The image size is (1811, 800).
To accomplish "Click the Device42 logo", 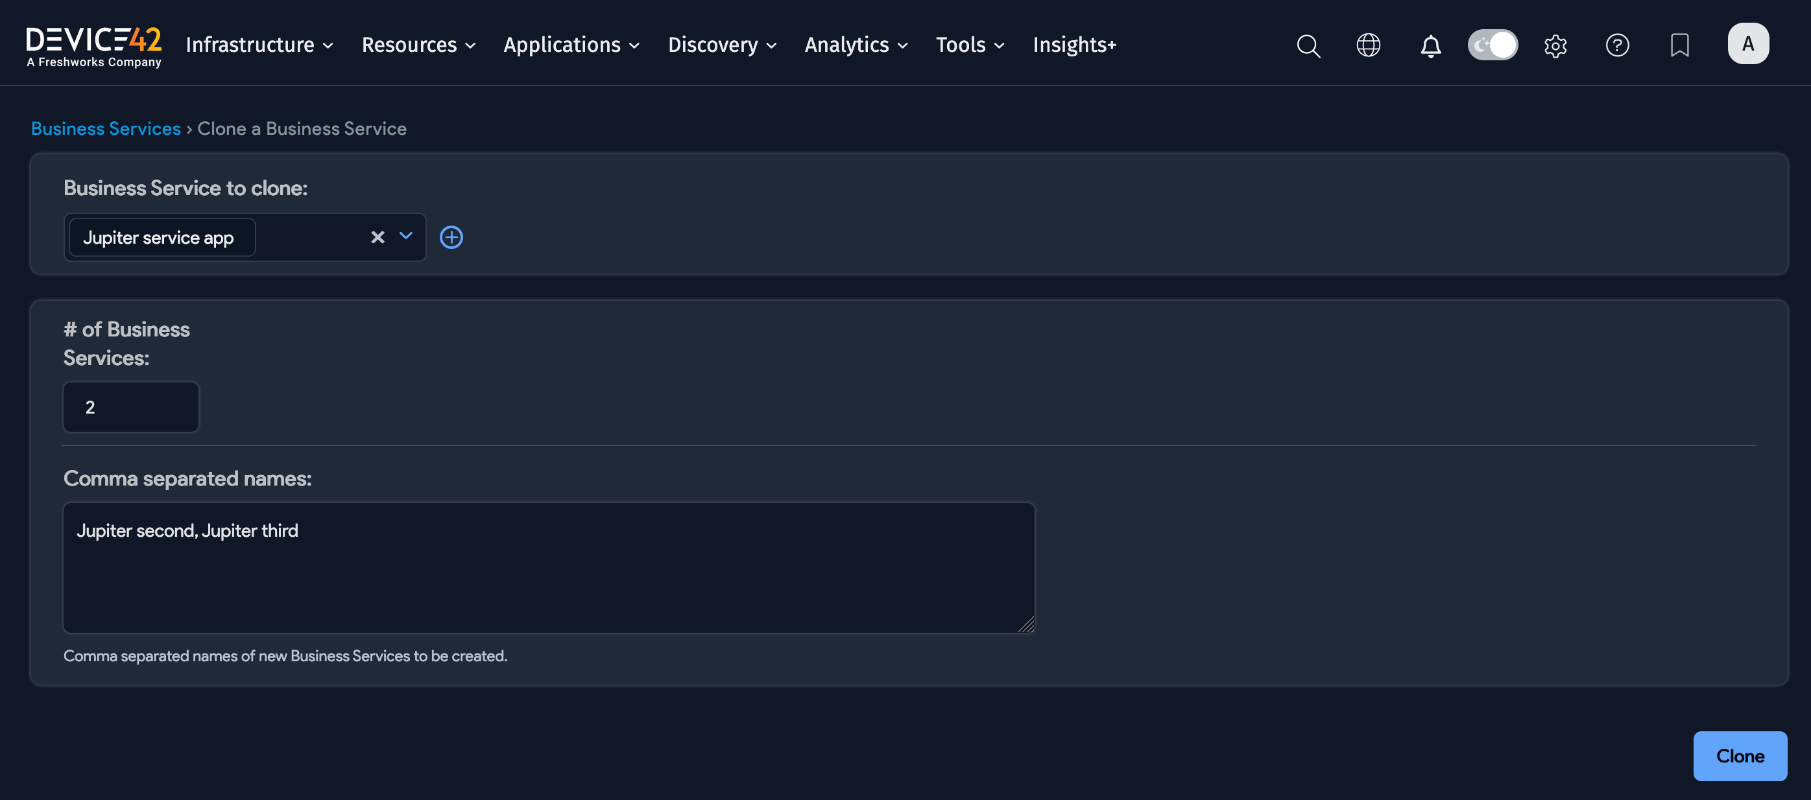I will pyautogui.click(x=93, y=47).
